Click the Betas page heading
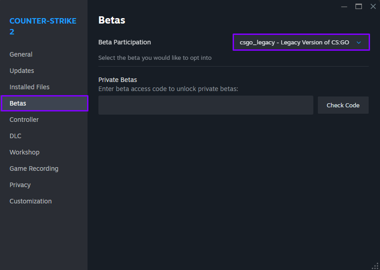This screenshot has width=380, height=270. coord(112,20)
